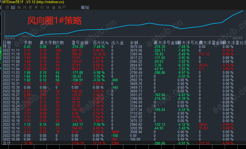The height and width of the screenshot is (149, 246).
Task: Select the 2022.11.08 date row
Action: click(11, 62)
